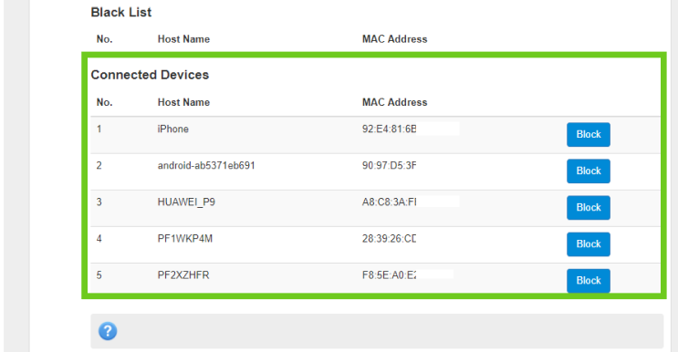
Task: Click MAC address starting F8:5E:A0
Action: coord(389,275)
